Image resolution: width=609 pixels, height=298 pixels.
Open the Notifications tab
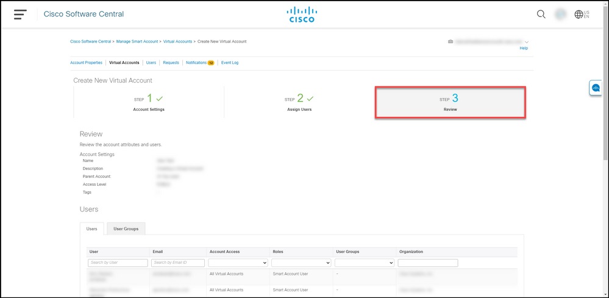point(196,63)
